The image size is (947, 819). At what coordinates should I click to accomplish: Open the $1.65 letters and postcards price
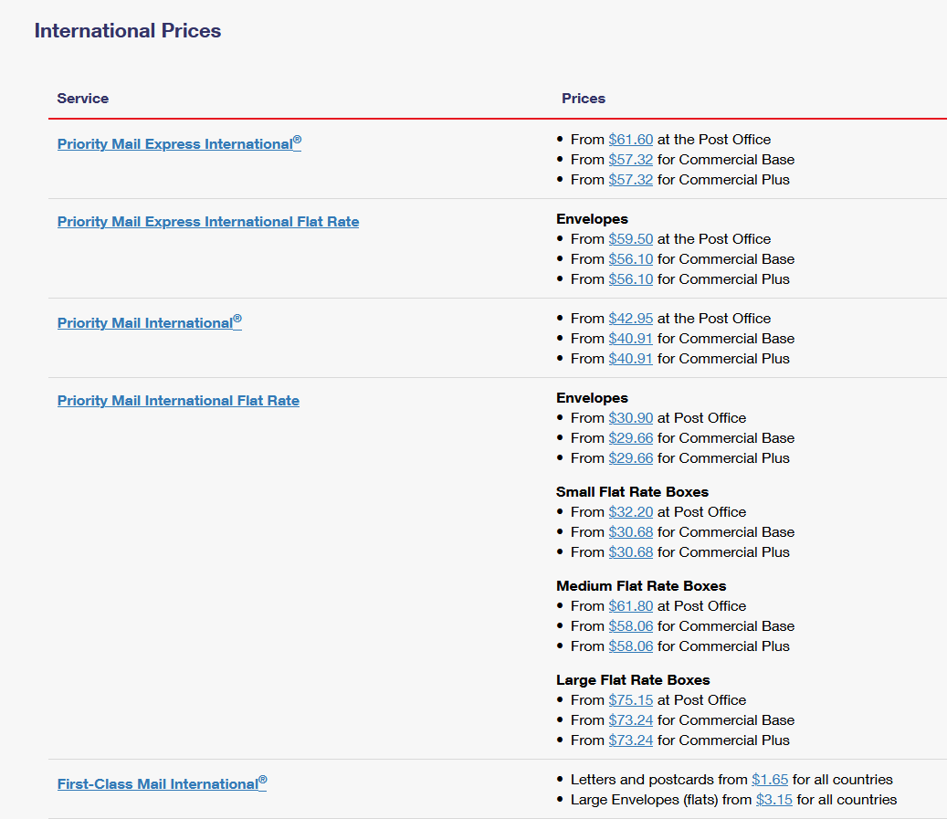(770, 780)
